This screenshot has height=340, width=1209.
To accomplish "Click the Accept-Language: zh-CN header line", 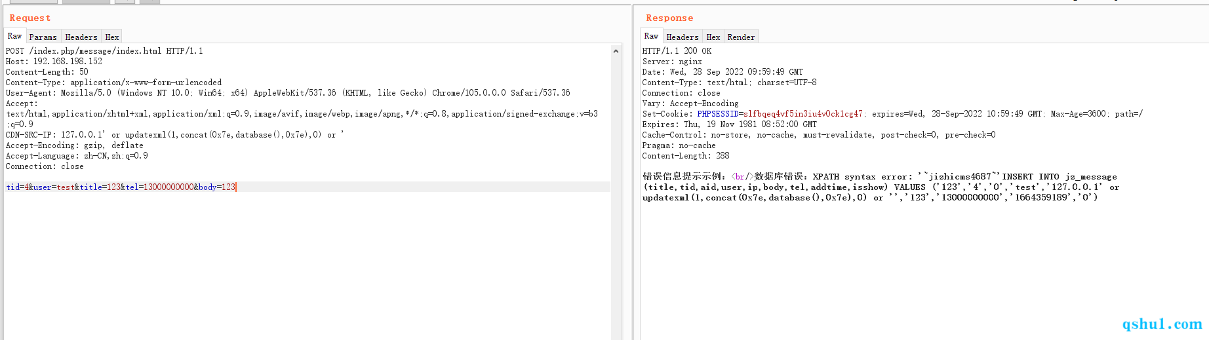I will pyautogui.click(x=77, y=156).
